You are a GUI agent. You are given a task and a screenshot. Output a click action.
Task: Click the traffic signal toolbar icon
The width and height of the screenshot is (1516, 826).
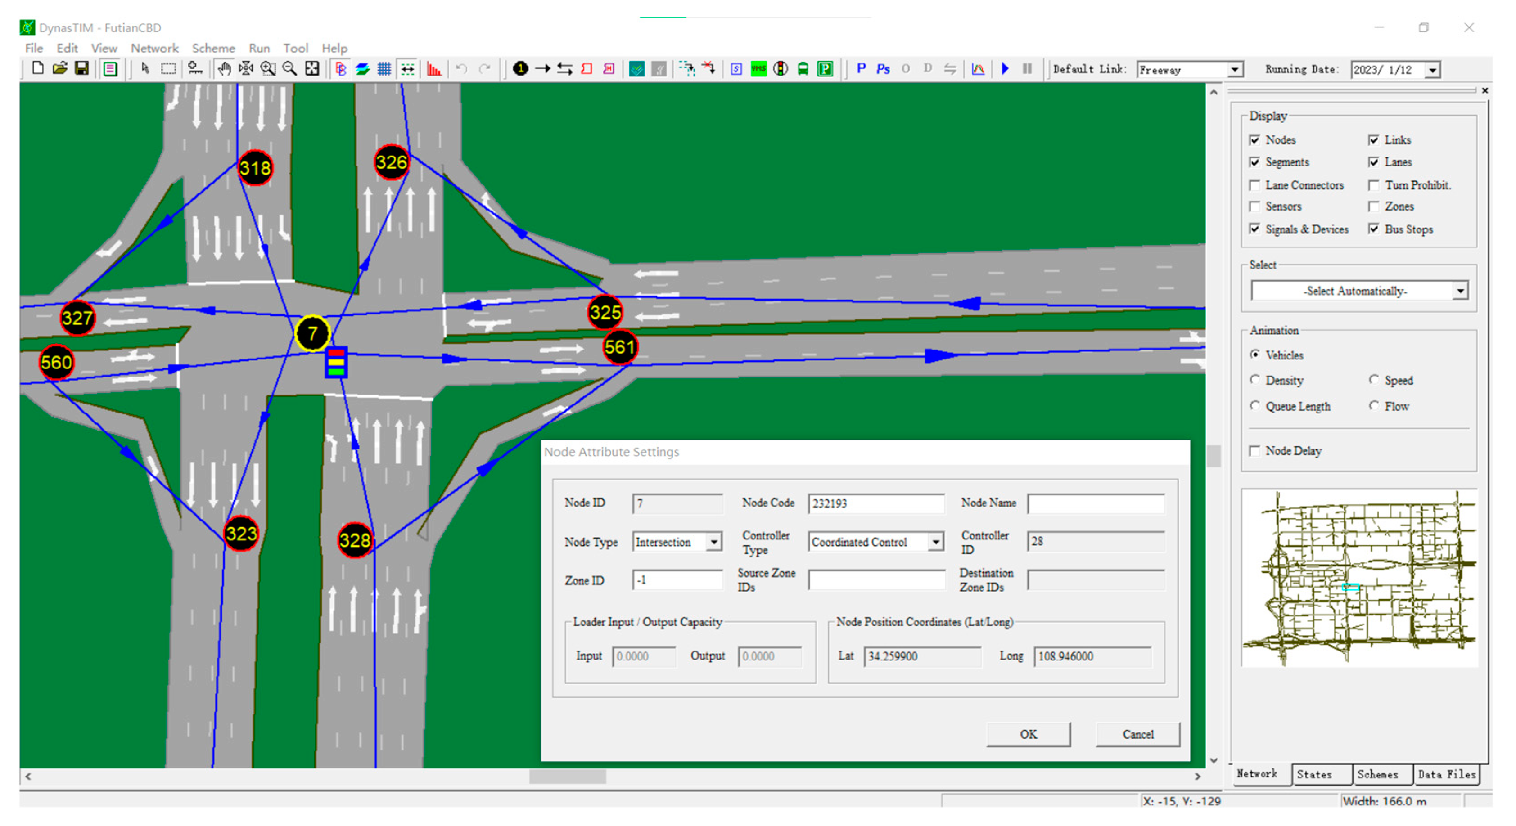pyautogui.click(x=781, y=69)
